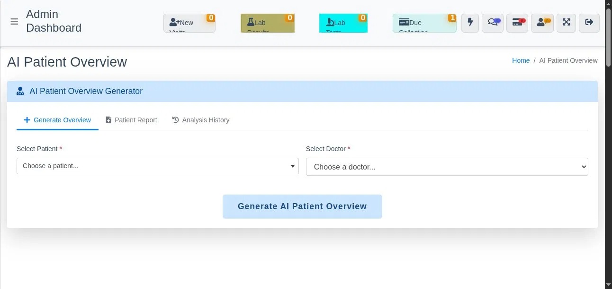Open the cyan Lab Tests shortcut

click(343, 23)
